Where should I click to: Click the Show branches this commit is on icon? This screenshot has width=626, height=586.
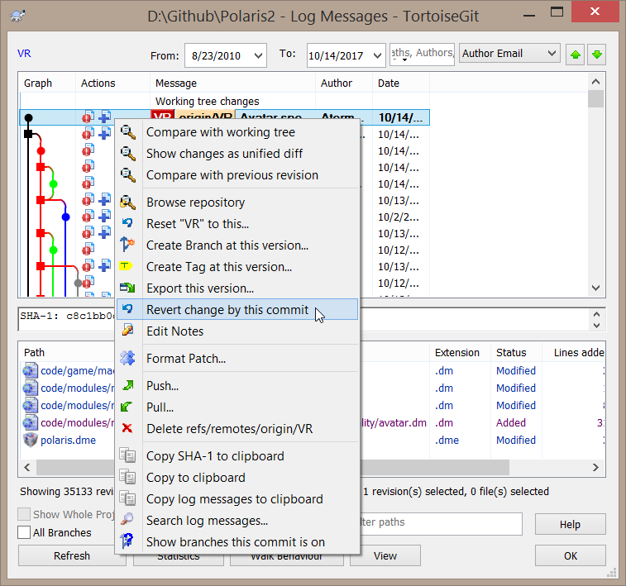[x=127, y=541]
